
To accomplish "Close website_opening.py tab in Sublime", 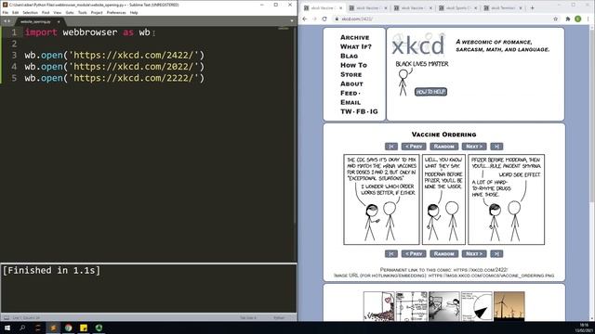I will pos(59,21).
